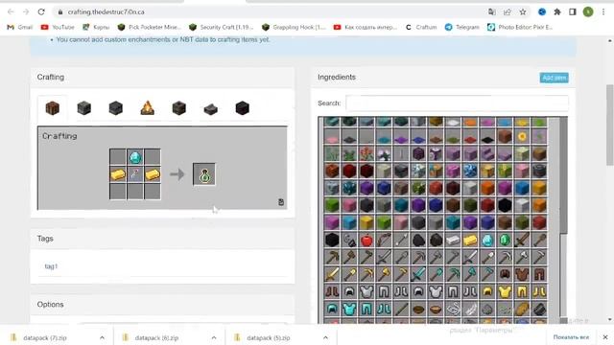Open the Photo Editor Pixlr bookmark
The height and width of the screenshot is (345, 614).
click(520, 27)
